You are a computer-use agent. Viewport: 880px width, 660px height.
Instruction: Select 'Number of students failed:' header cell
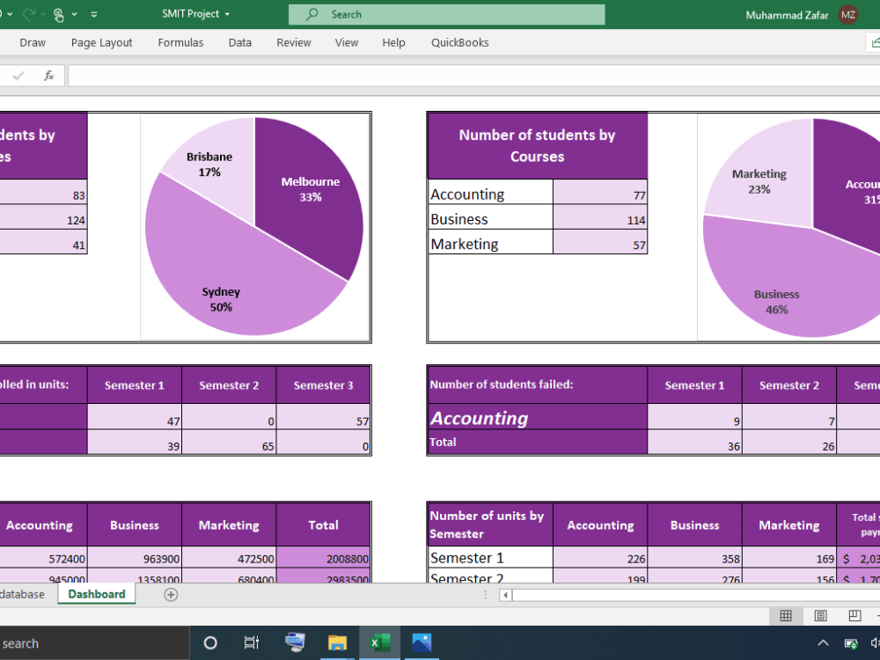tap(537, 385)
